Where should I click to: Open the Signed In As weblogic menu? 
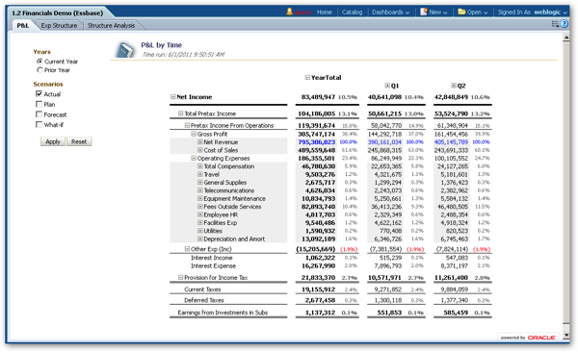(x=533, y=13)
